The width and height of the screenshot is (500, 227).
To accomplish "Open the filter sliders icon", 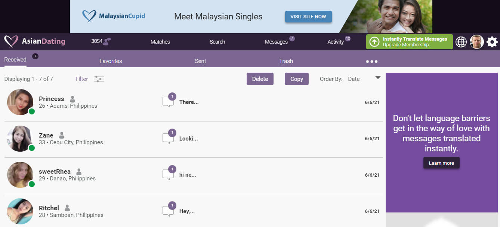I will [99, 79].
